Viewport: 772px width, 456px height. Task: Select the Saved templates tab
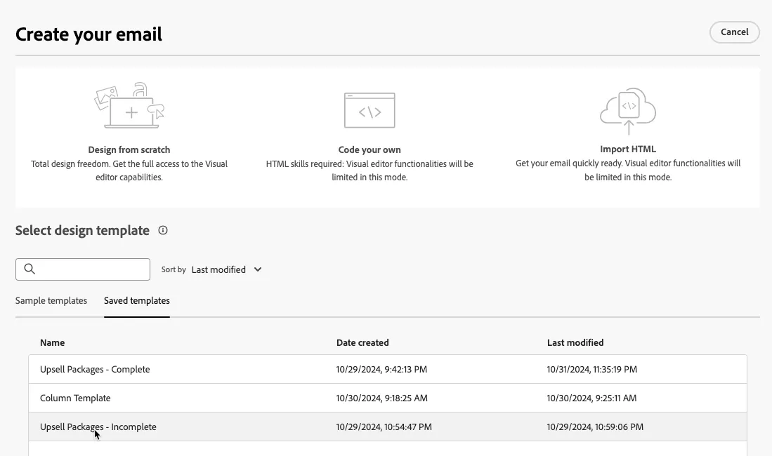tap(137, 300)
